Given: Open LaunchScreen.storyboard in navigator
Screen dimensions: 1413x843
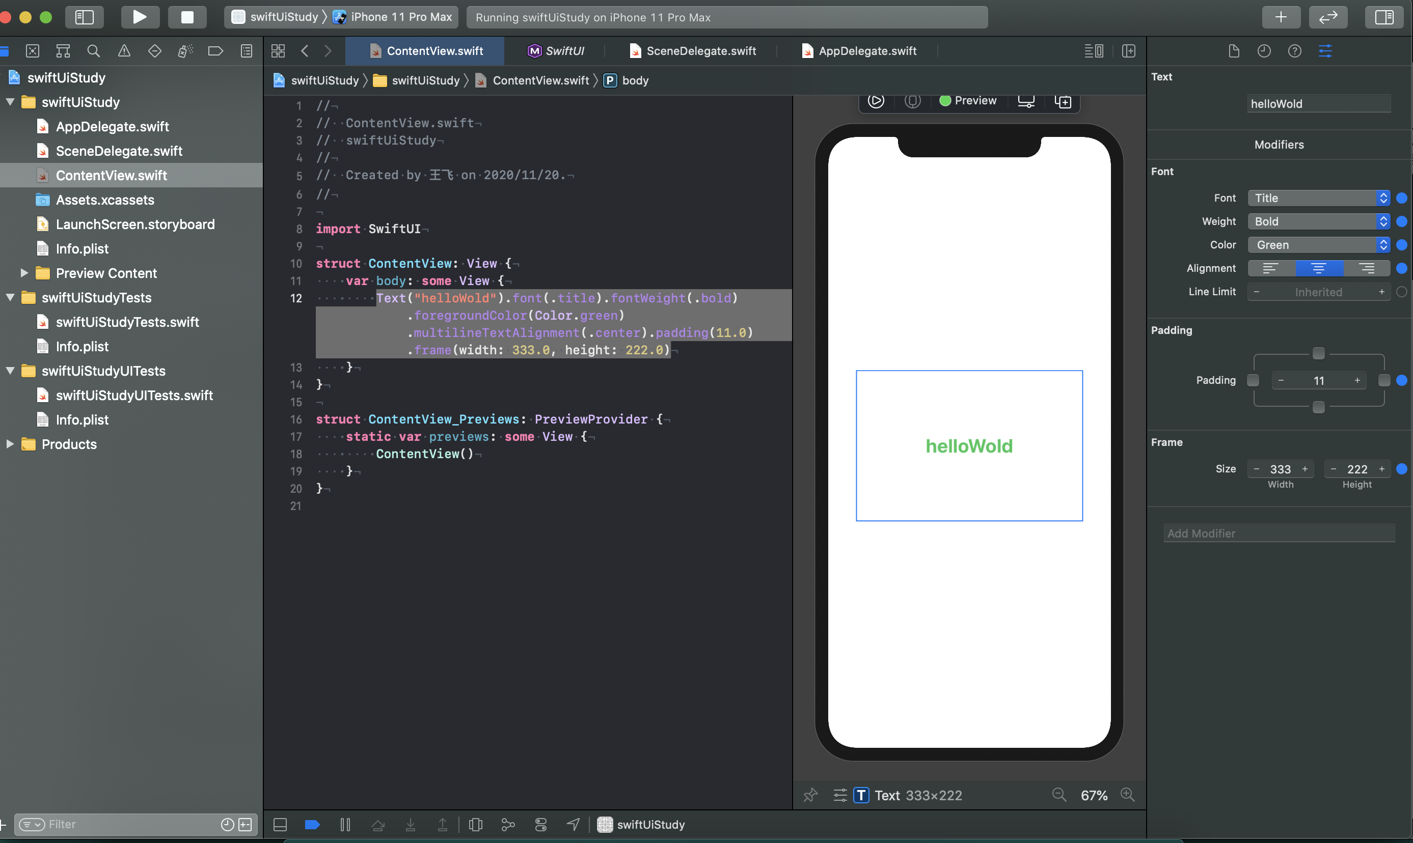Looking at the screenshot, I should 135,224.
